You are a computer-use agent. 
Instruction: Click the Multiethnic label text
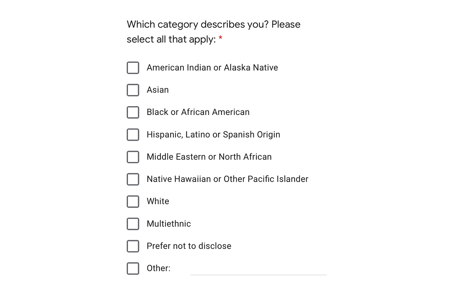click(169, 224)
